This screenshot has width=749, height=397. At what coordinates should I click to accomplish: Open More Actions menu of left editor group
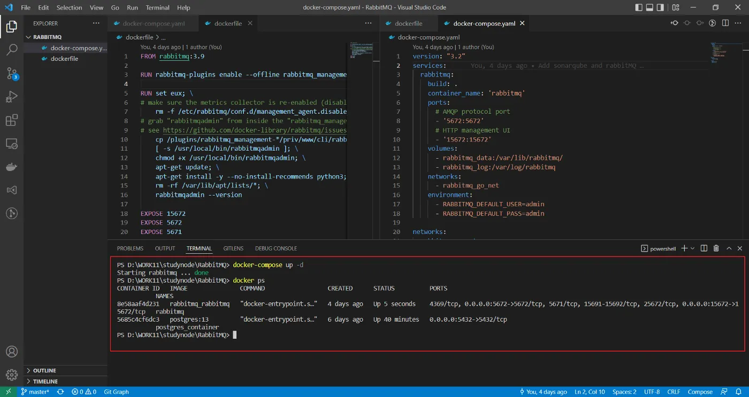(x=368, y=23)
